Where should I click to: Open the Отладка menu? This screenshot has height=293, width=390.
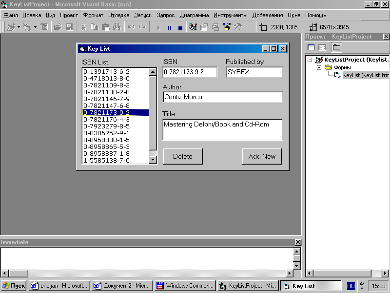click(x=118, y=15)
